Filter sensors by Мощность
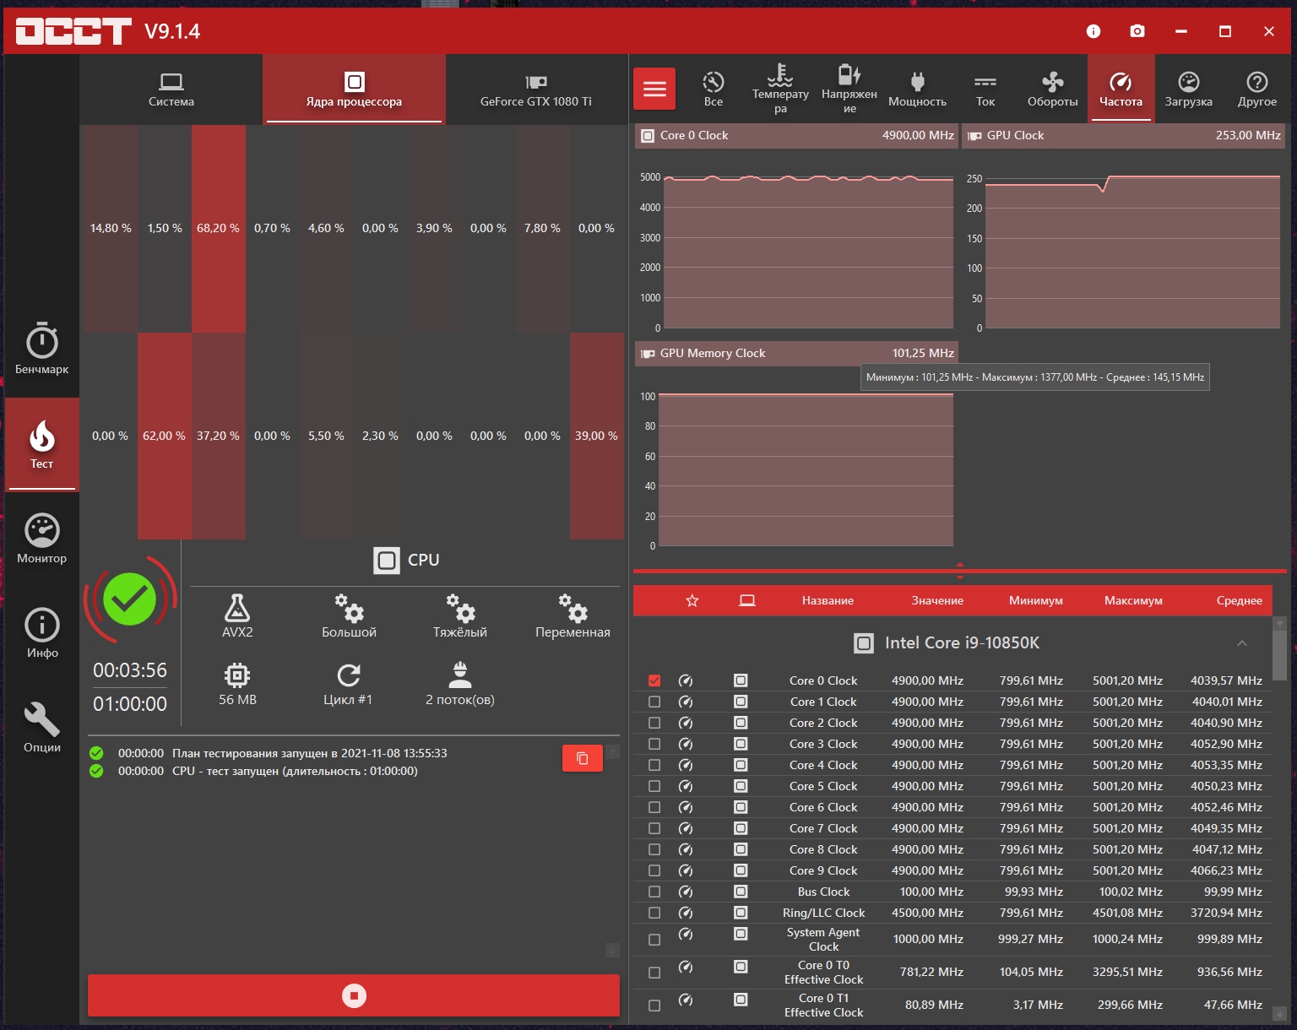 (917, 89)
